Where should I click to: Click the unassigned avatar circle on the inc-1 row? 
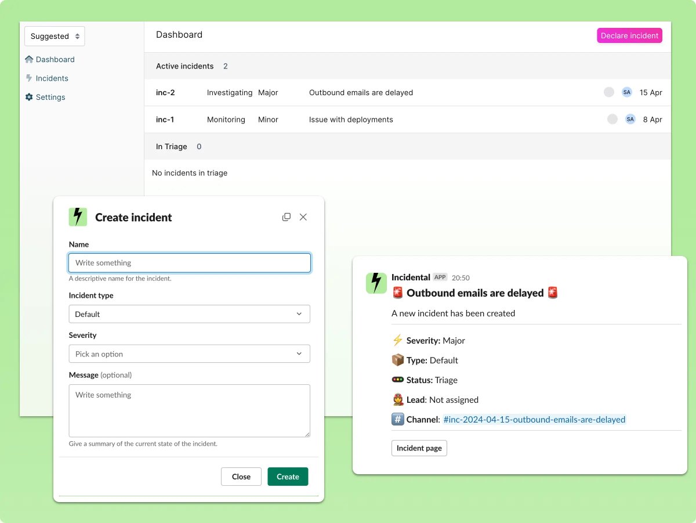(612, 119)
